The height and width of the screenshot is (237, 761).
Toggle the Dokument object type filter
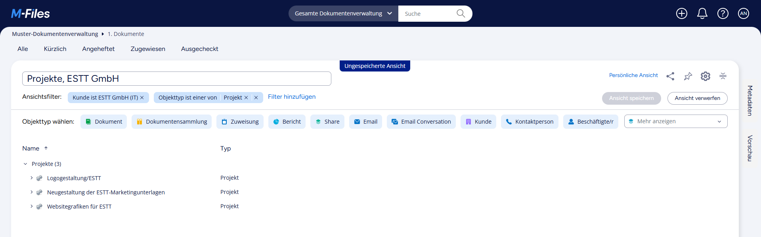[104, 122]
